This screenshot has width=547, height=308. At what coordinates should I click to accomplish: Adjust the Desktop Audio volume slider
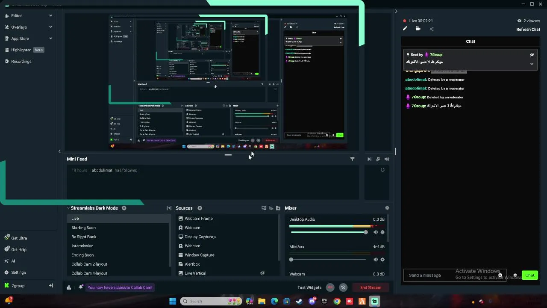pyautogui.click(x=328, y=232)
